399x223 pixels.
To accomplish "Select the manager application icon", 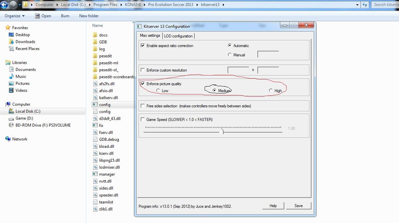I will tap(95, 174).
